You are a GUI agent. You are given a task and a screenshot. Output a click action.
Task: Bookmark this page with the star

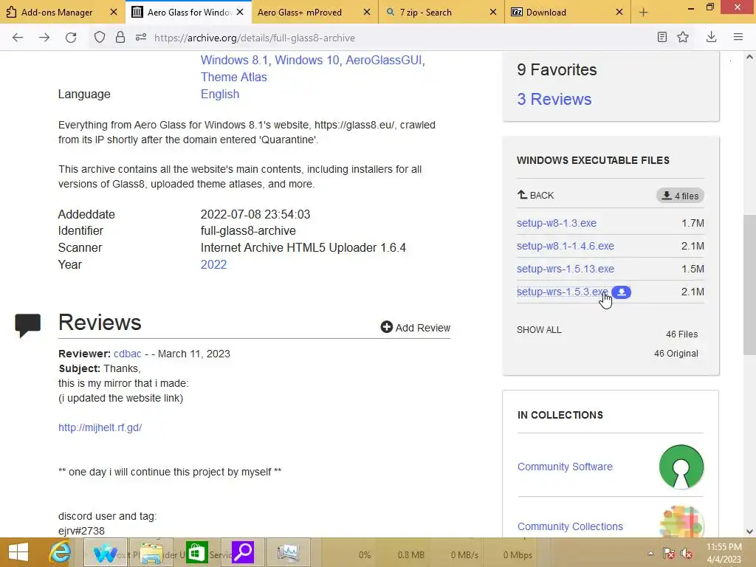tap(683, 37)
